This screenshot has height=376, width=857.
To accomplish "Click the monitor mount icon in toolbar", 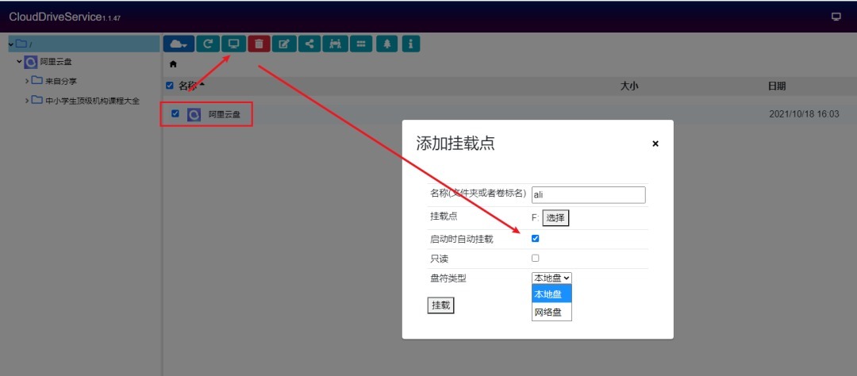I will [x=233, y=44].
